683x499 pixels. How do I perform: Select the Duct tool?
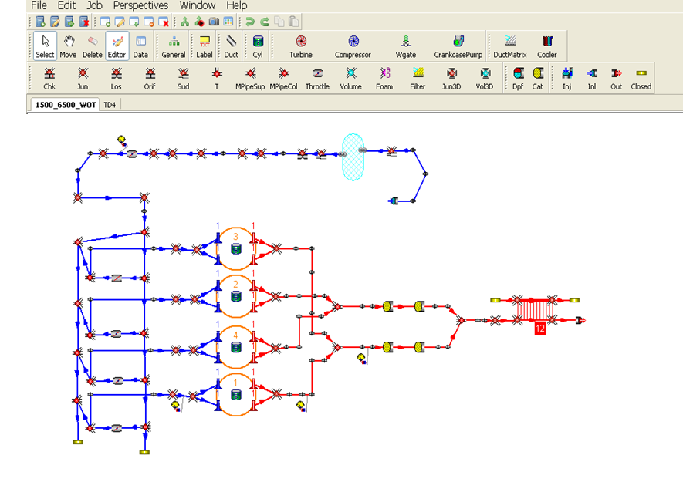pos(232,46)
